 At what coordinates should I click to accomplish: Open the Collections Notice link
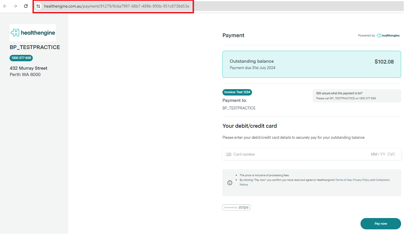(x=383, y=180)
